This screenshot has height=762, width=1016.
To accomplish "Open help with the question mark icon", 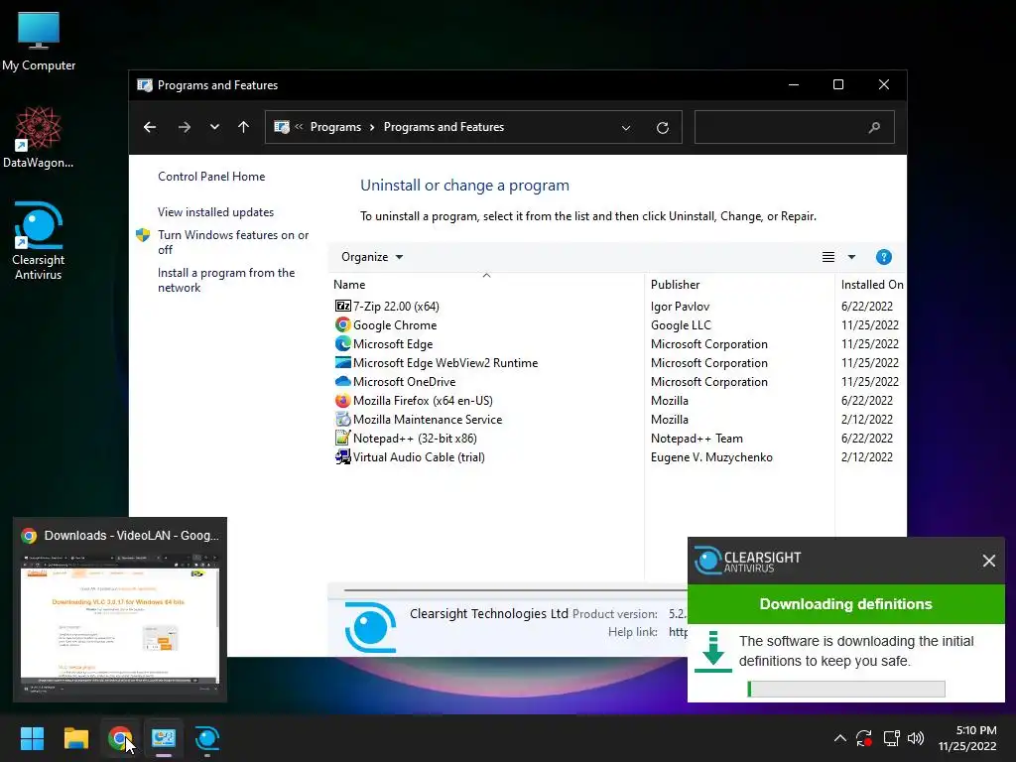I will (883, 257).
